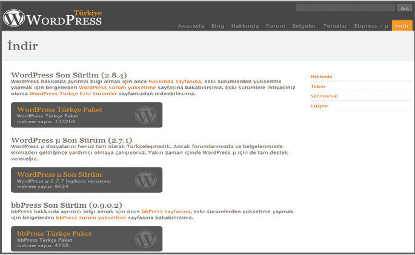Click text WordPress µ 2.7.7 İngilizce versiyonu
Viewport: 415px width, 255px height.
coord(64,181)
